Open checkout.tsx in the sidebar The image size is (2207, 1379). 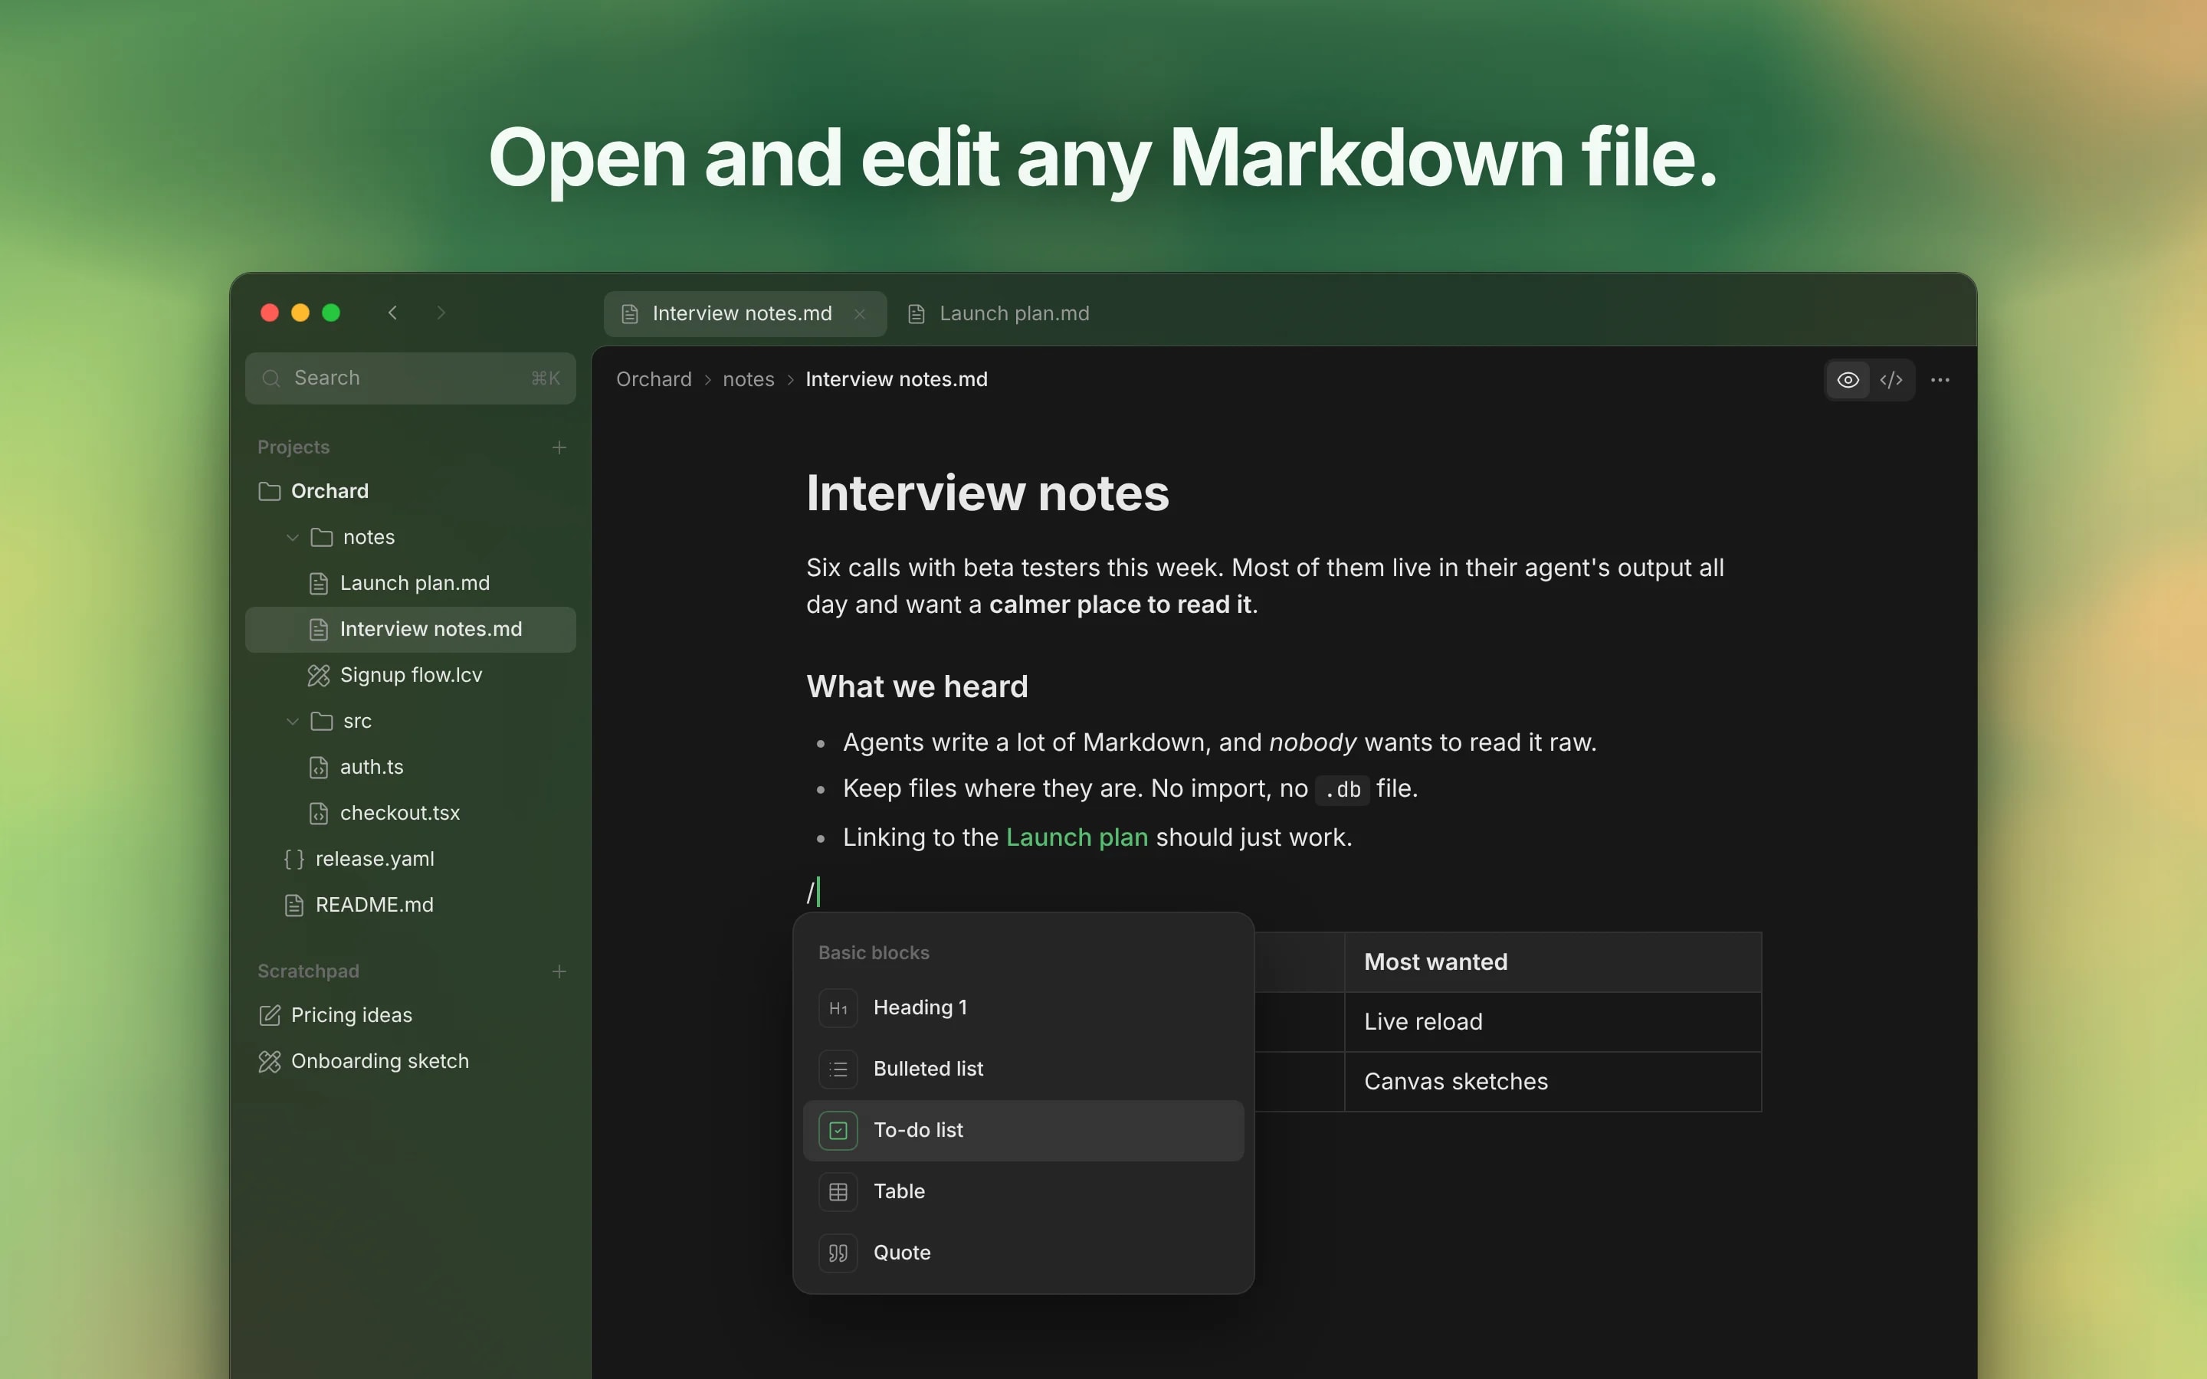411,813
